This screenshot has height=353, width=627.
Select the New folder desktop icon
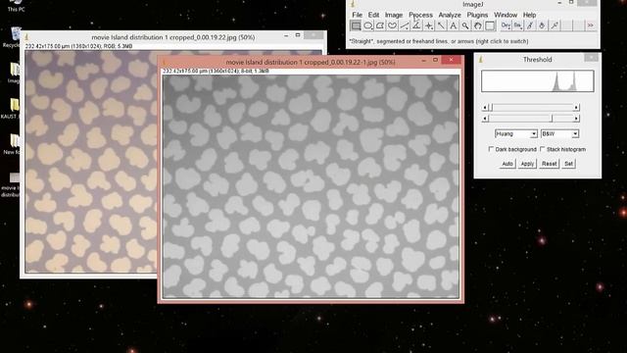pos(13,144)
